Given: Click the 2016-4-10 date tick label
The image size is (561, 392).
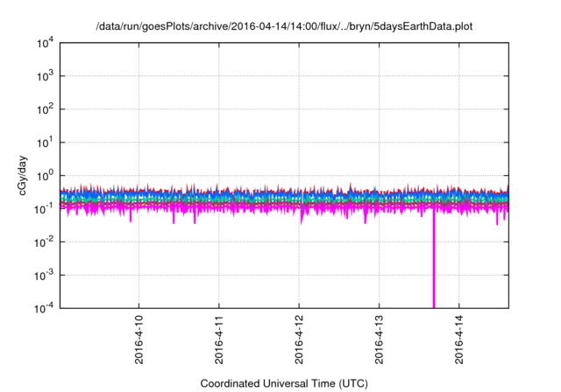Looking at the screenshot, I should click(138, 339).
